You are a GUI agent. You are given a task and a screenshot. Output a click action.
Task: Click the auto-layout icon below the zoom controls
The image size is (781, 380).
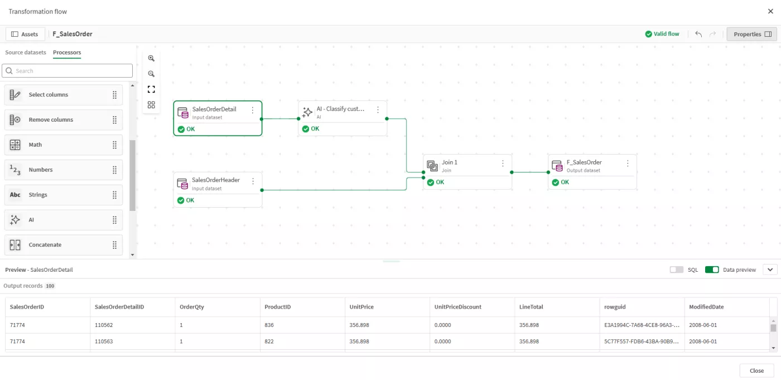coord(151,104)
